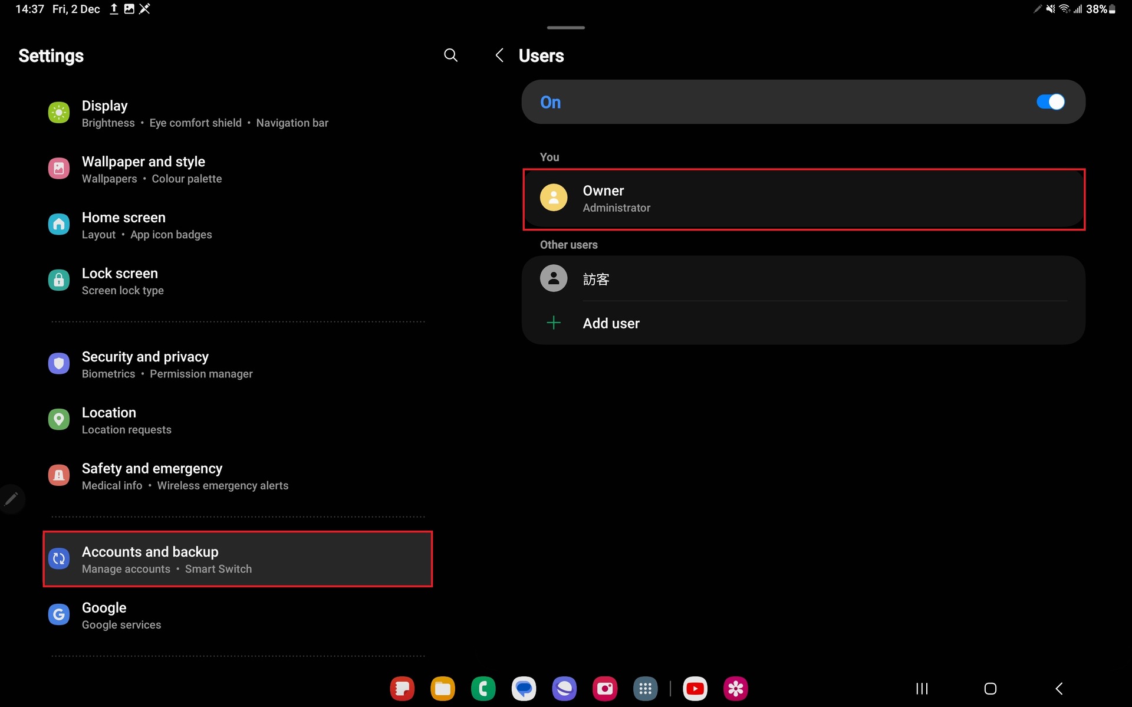Tap the Add user option
Viewport: 1132px width, 707px height.
click(611, 323)
